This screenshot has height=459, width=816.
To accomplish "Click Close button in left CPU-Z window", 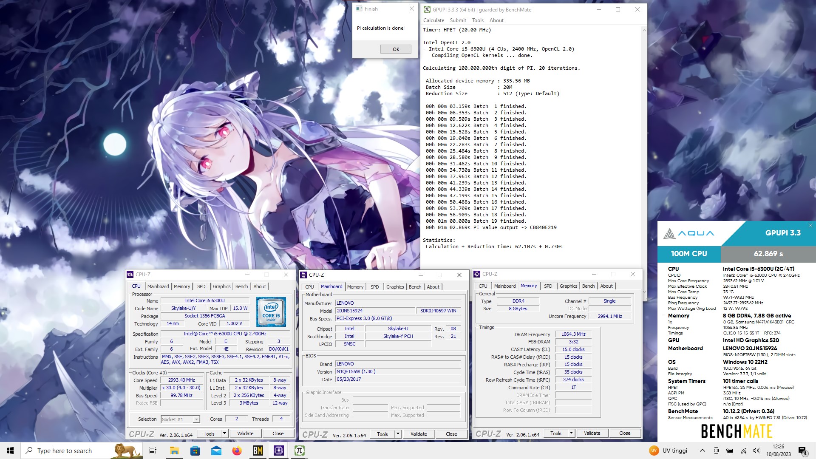I will pyautogui.click(x=278, y=434).
